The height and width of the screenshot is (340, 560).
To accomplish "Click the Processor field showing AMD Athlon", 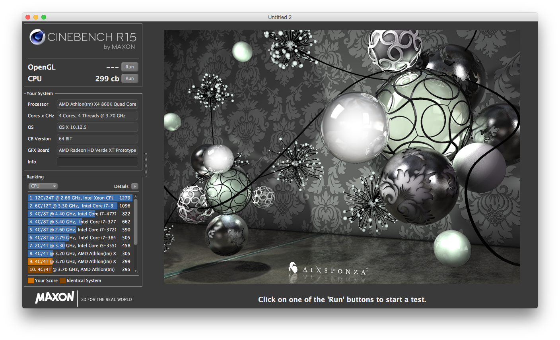I will click(97, 104).
